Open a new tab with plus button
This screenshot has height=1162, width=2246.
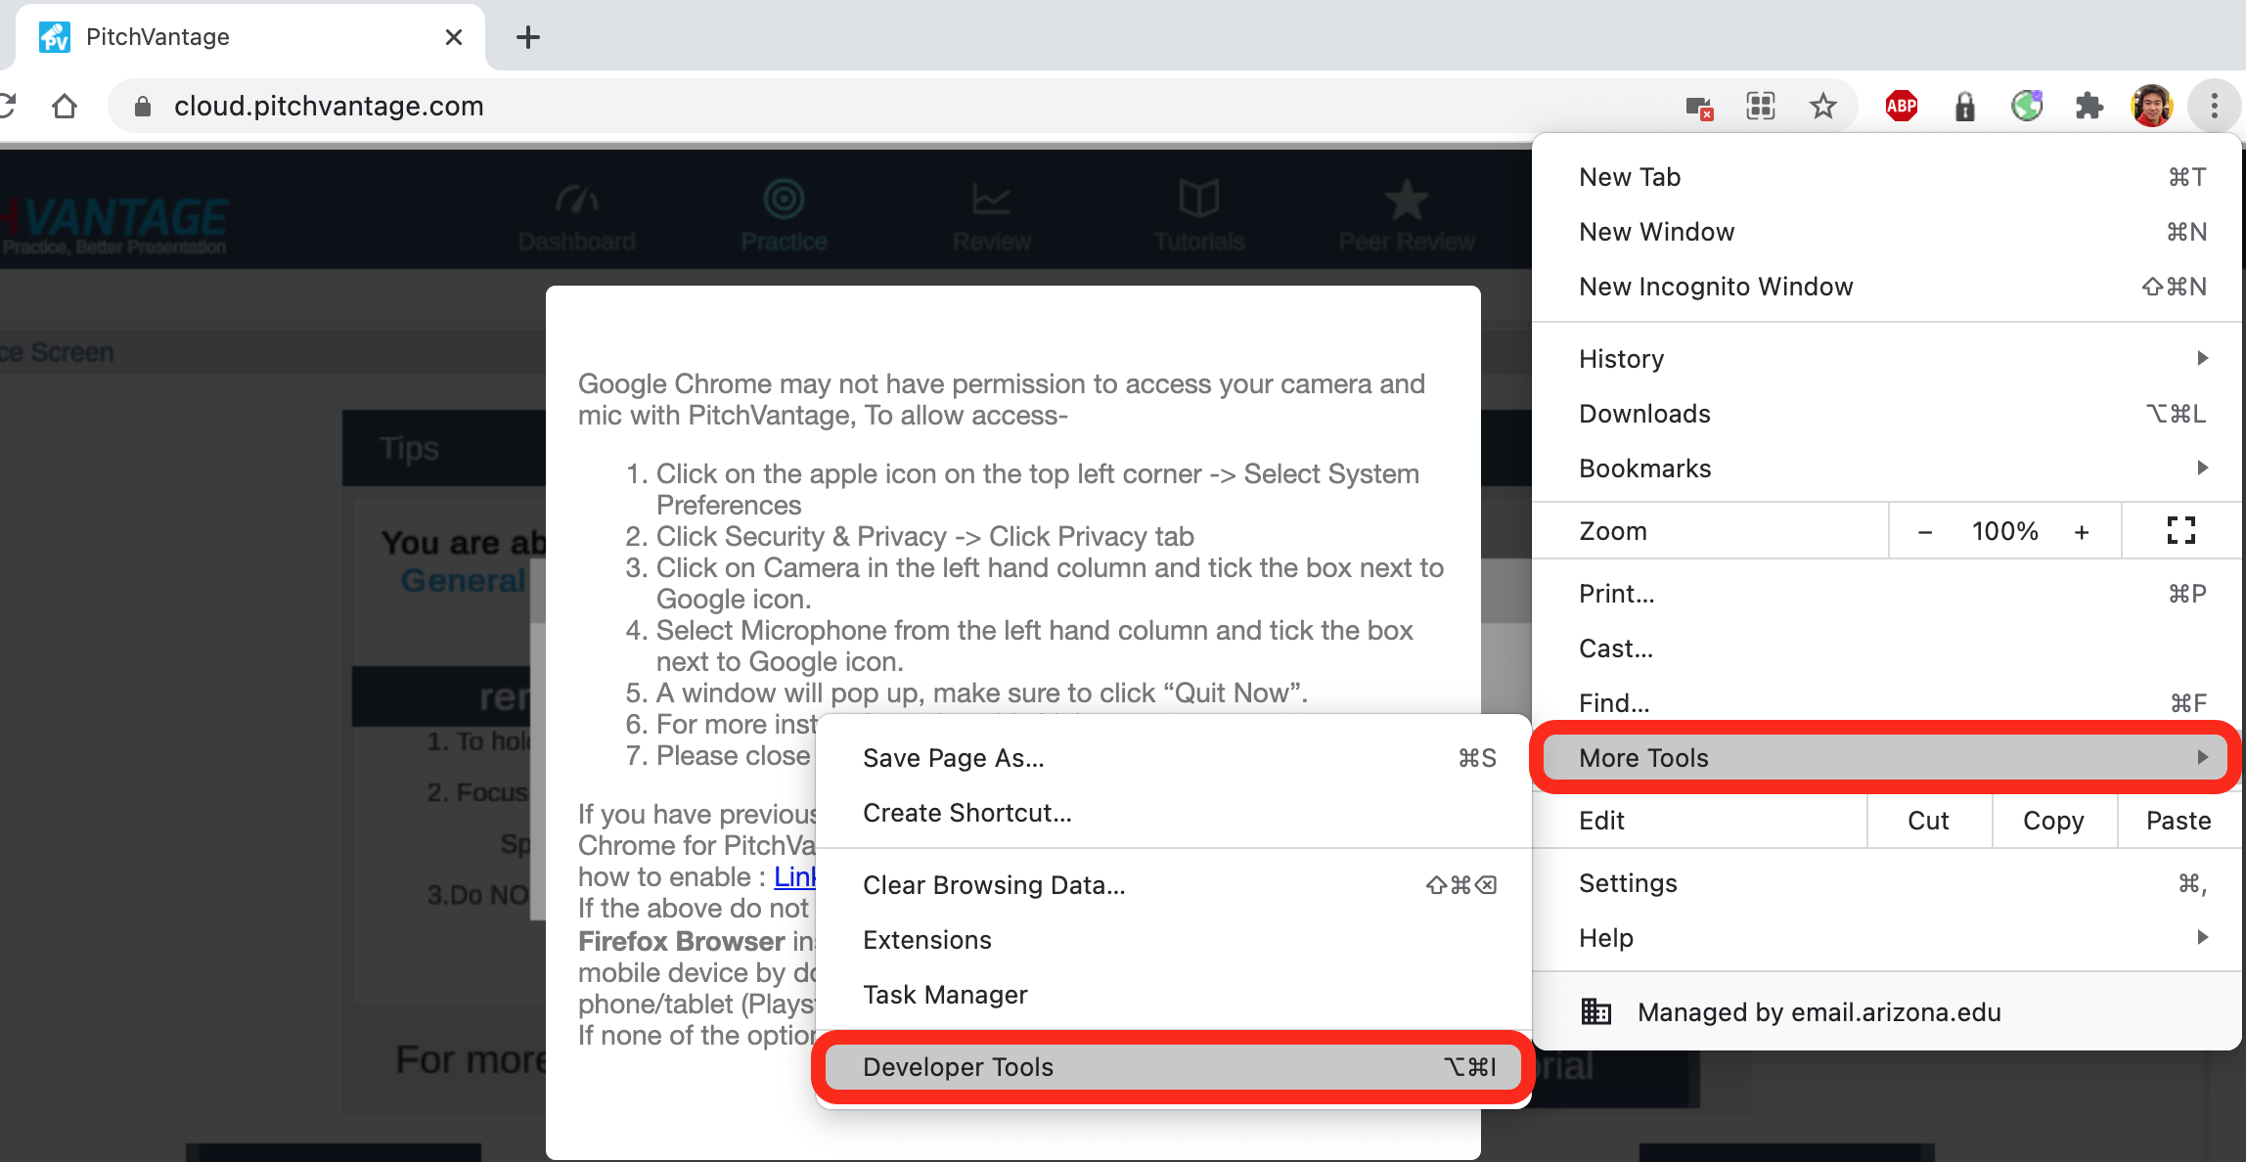(x=528, y=37)
